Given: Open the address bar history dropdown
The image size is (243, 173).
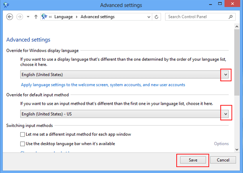Looking at the screenshot, I should (x=149, y=17).
